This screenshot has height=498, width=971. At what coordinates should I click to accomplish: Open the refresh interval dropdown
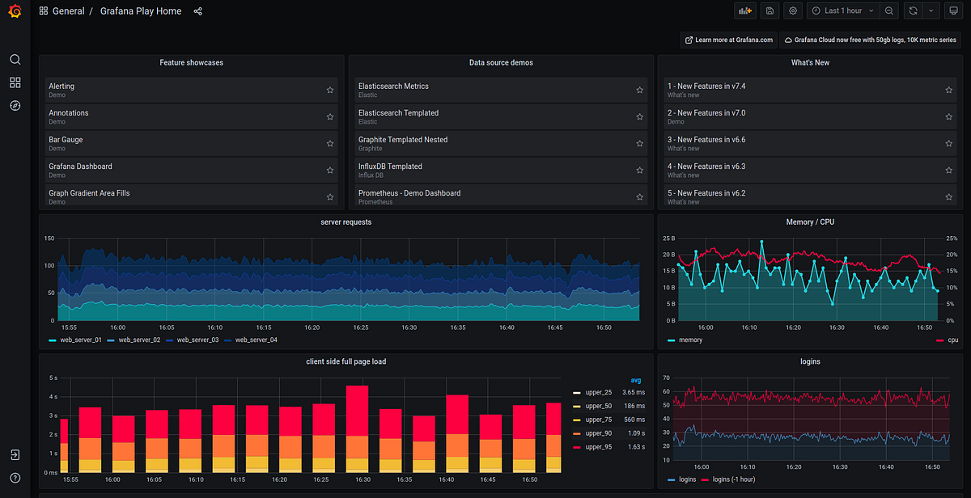tap(931, 11)
